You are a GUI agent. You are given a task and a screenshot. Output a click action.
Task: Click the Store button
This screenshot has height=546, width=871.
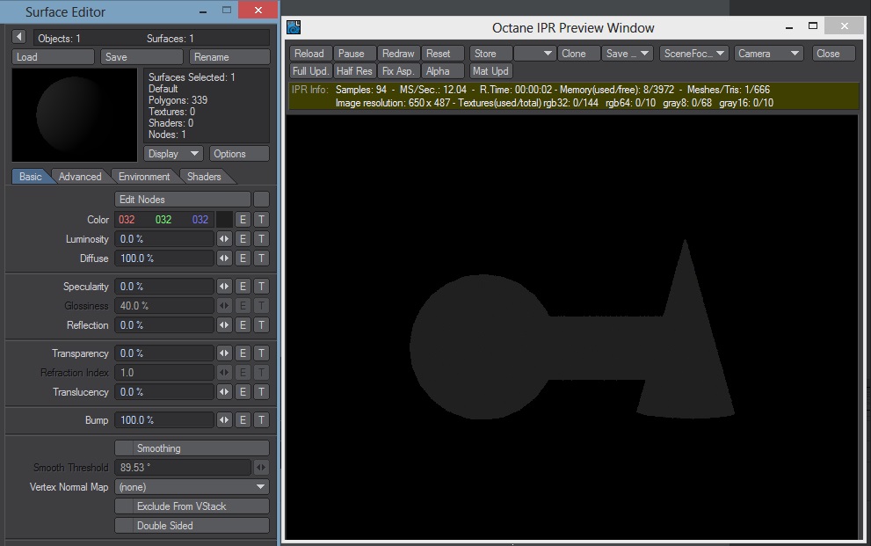tap(490, 54)
